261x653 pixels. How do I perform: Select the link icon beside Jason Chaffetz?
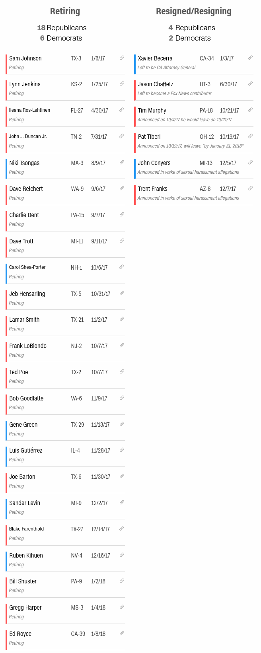pos(250,84)
